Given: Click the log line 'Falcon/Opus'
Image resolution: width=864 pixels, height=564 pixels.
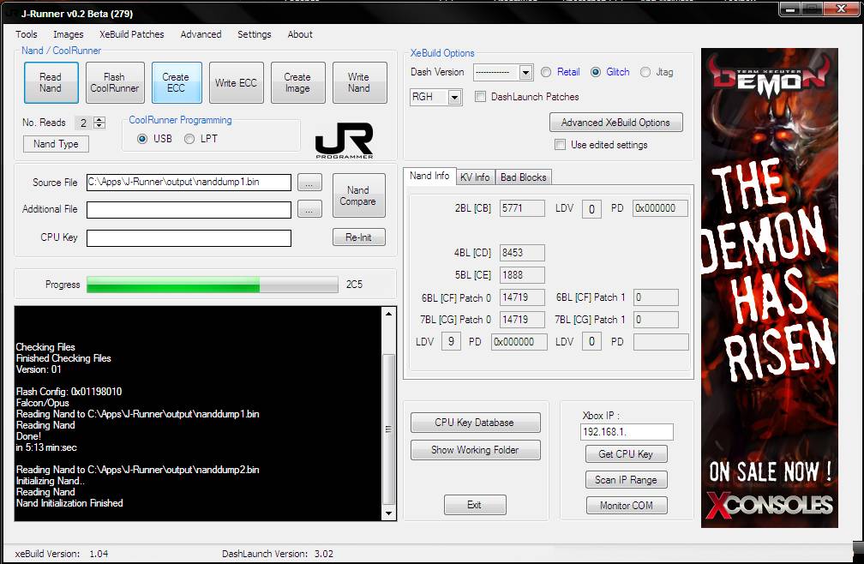Looking at the screenshot, I should point(43,403).
